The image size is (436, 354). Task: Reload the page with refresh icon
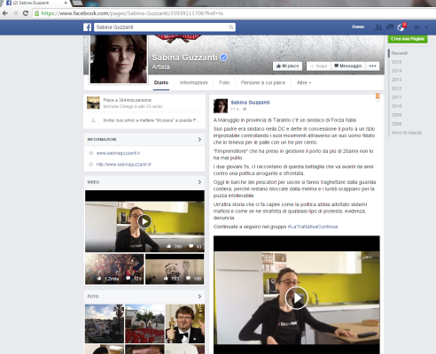[26, 13]
